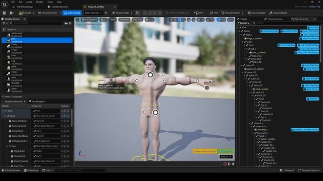Open Class Settings
This screenshot has height=181, width=323.
coord(256,13)
